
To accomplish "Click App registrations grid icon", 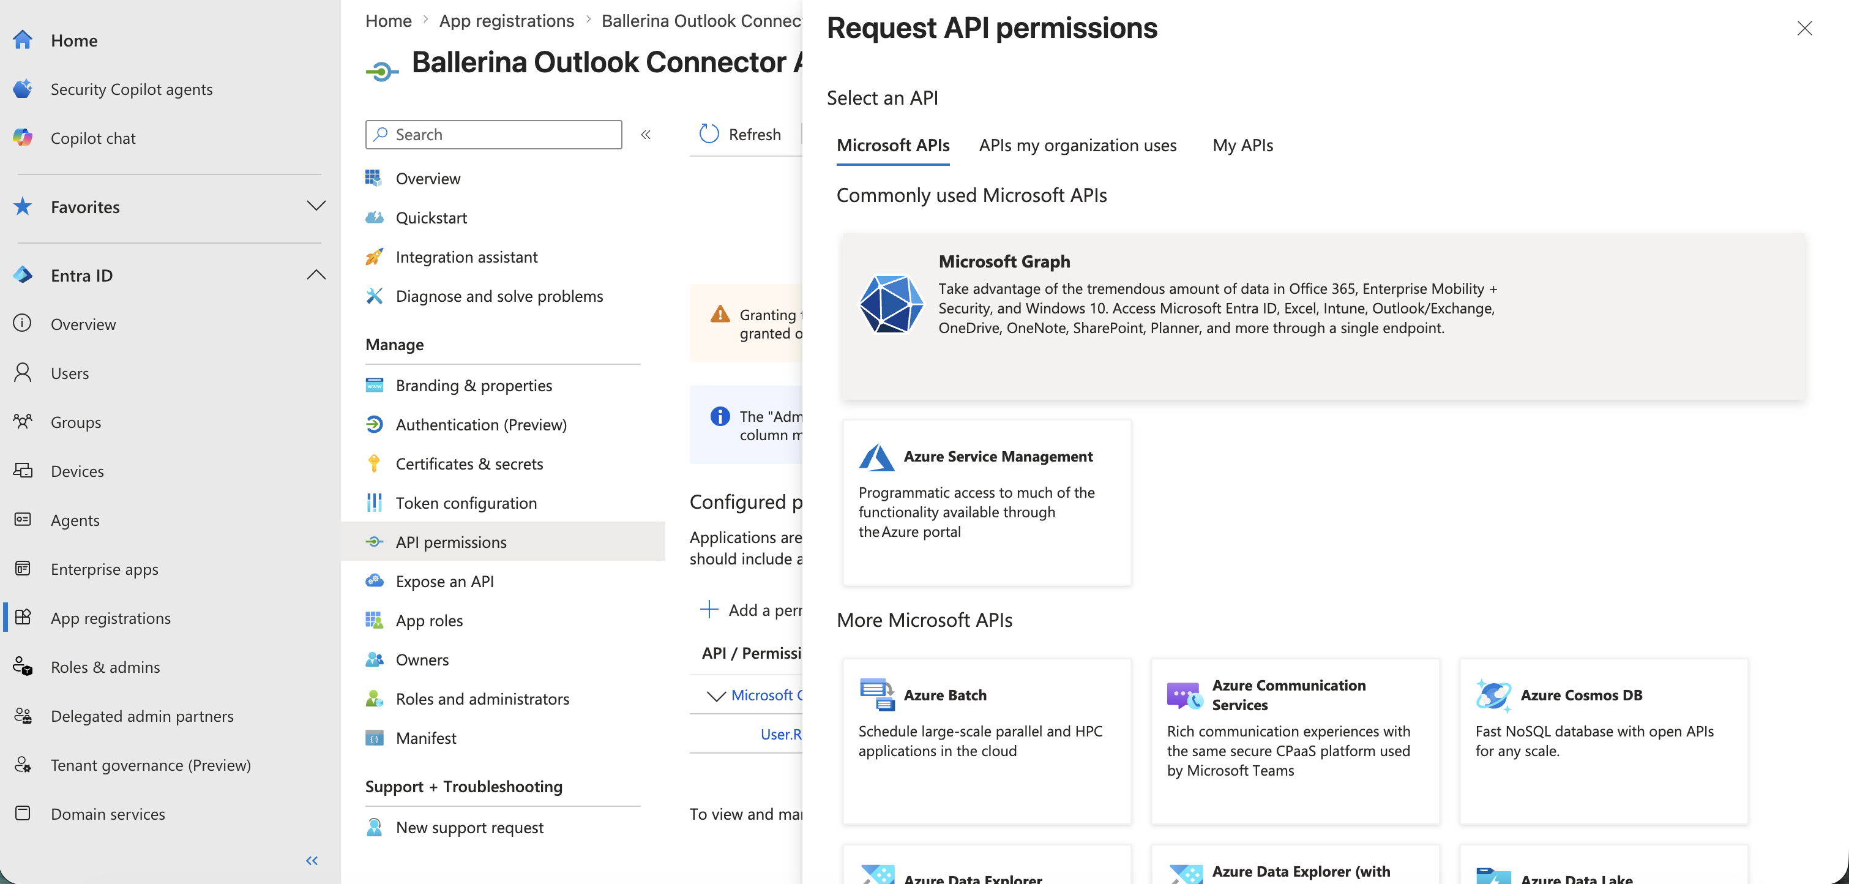I will click(x=22, y=618).
